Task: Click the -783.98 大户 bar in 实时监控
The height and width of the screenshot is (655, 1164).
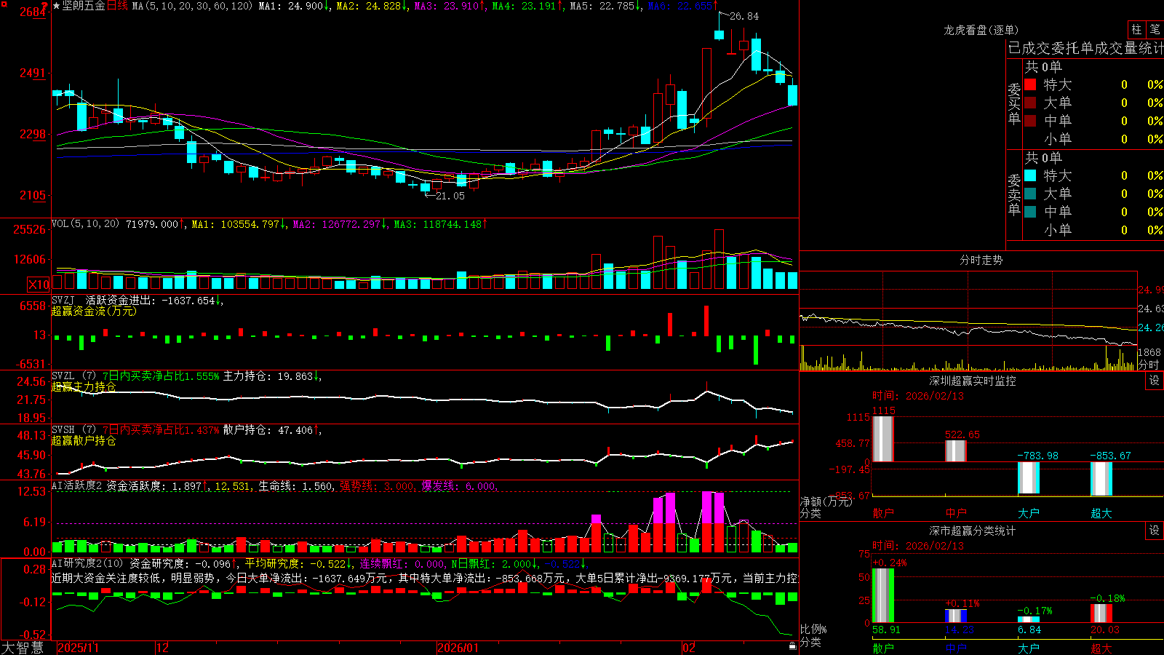Action: (1029, 478)
